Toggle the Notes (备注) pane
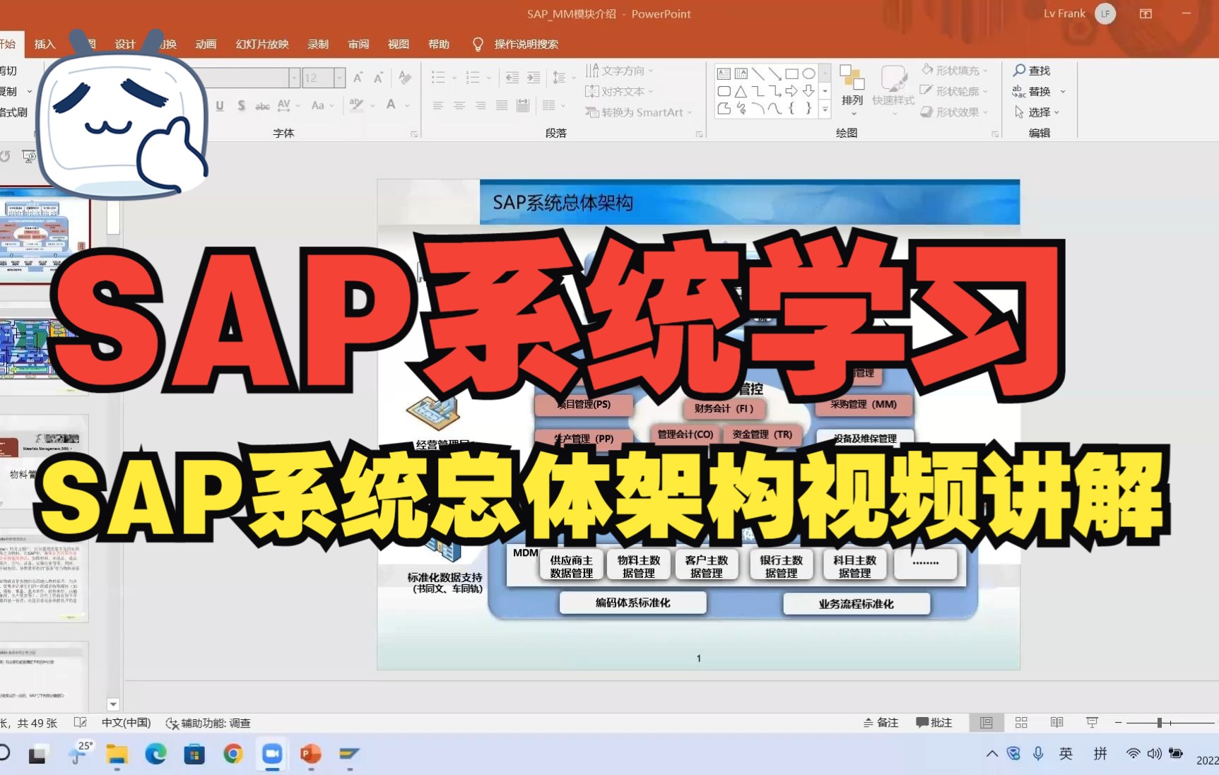The height and width of the screenshot is (775, 1219). point(881,723)
